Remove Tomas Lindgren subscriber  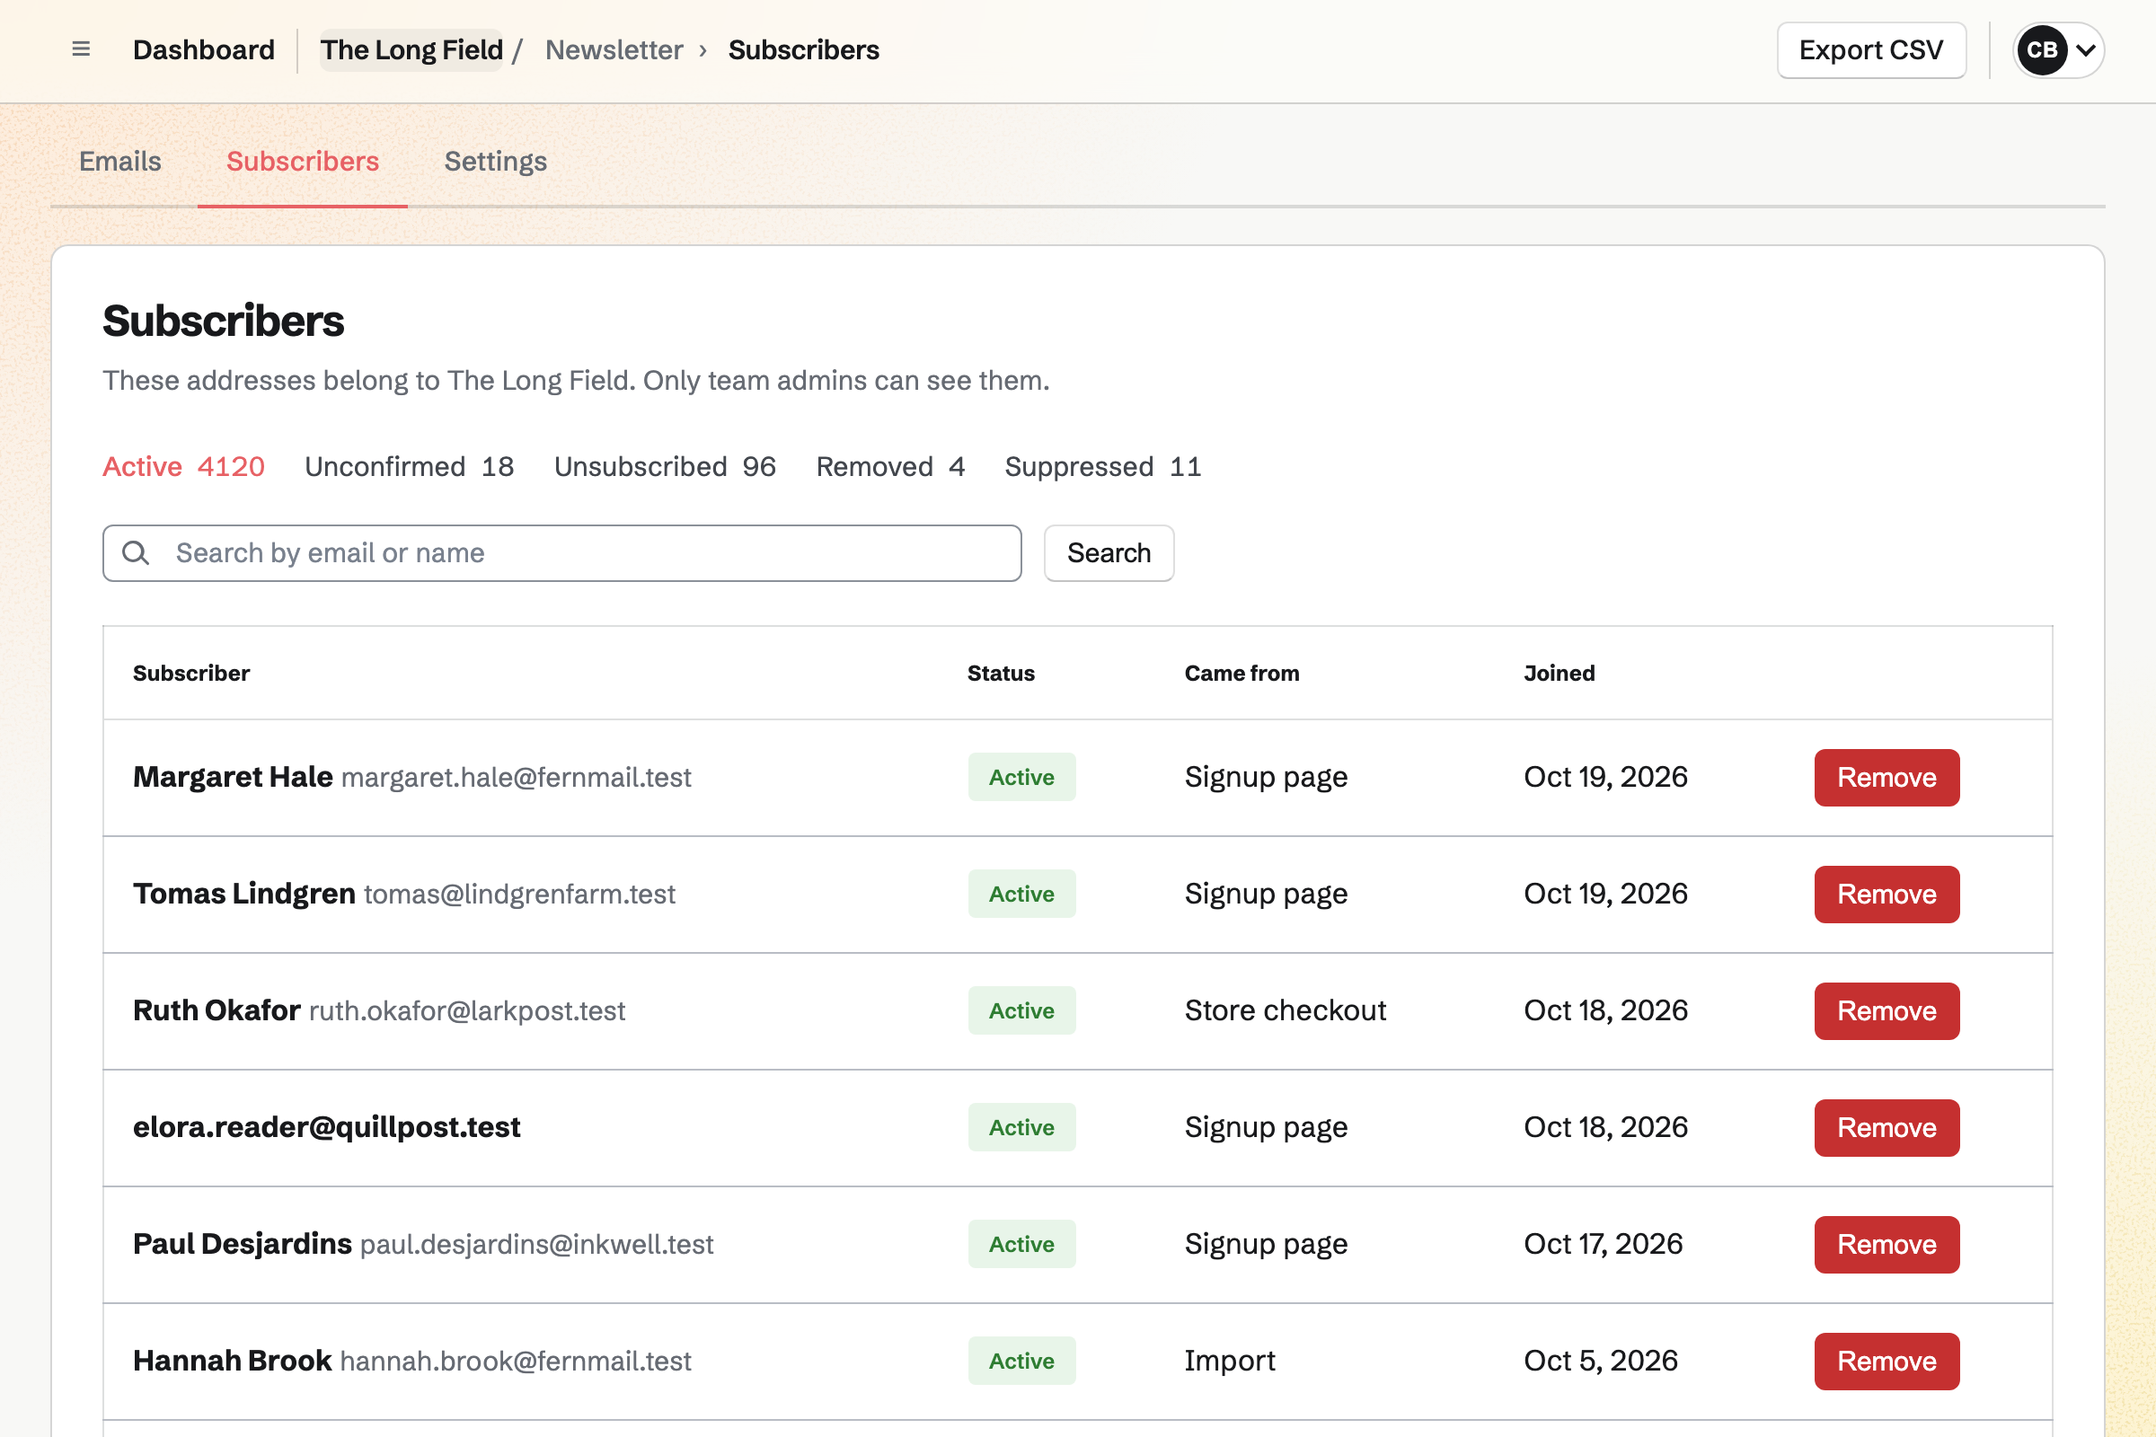point(1886,894)
